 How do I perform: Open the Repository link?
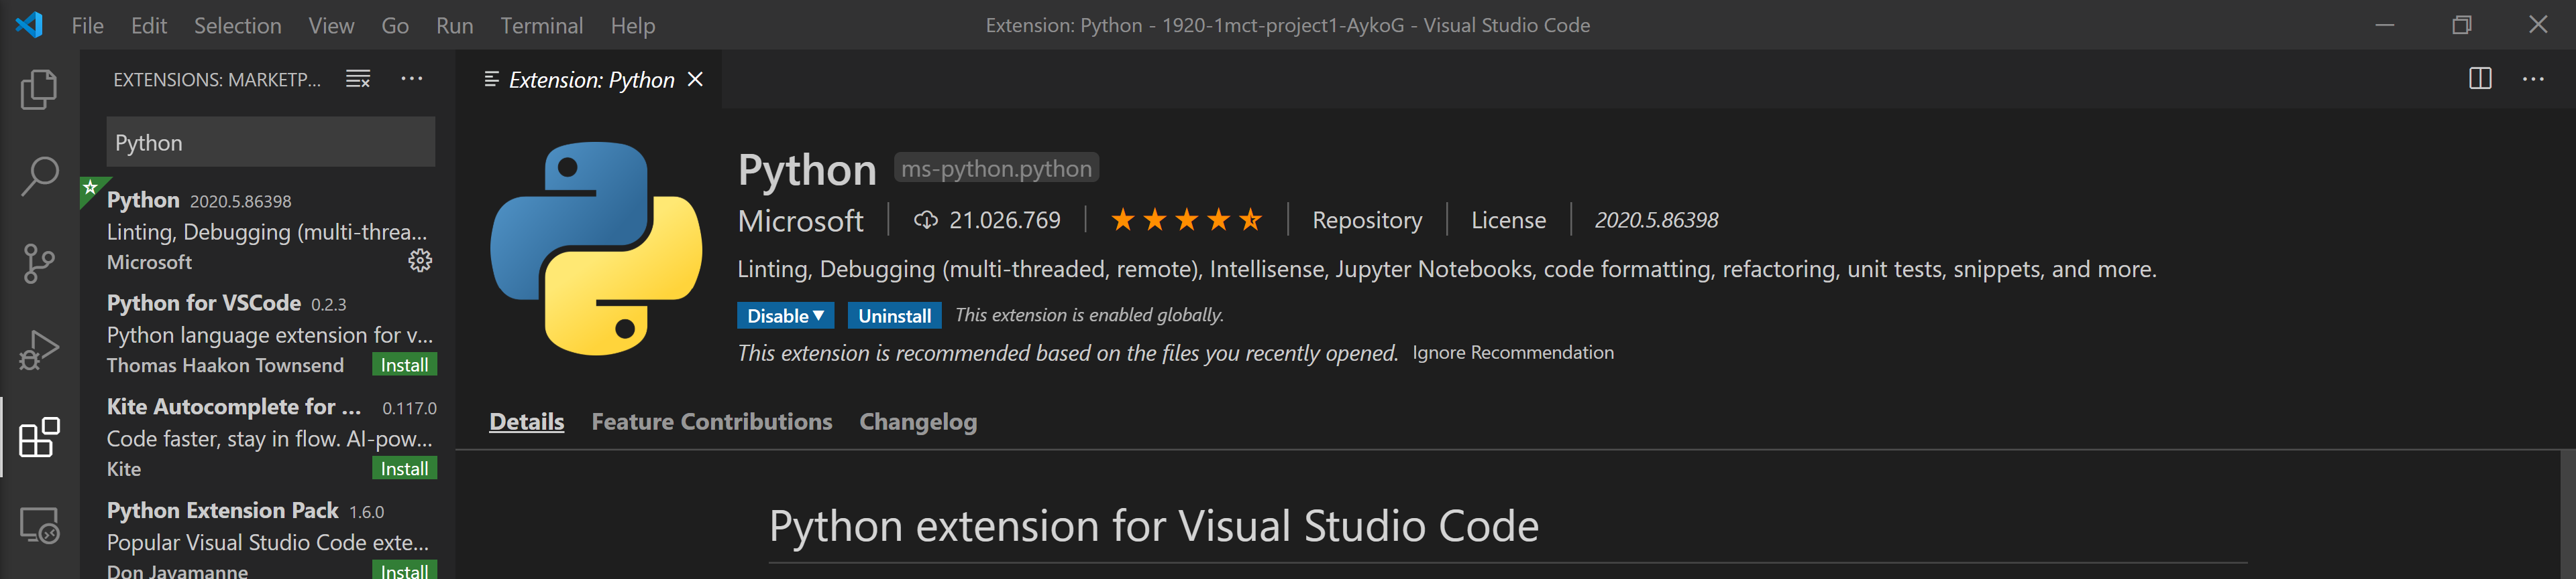click(1366, 220)
